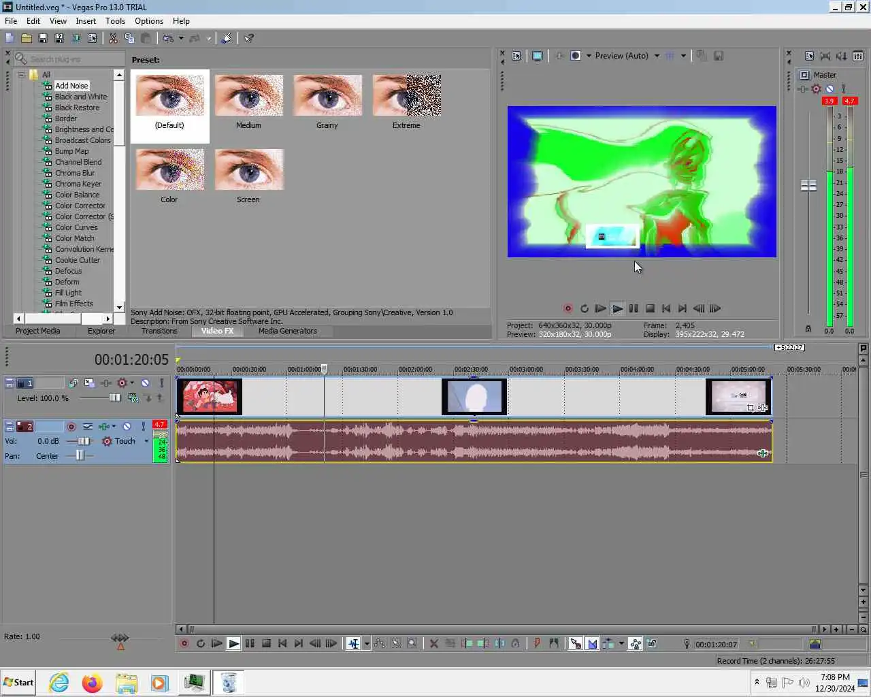The width and height of the screenshot is (871, 697).
Task: Select the Black and White plug-in
Action: [x=81, y=97]
